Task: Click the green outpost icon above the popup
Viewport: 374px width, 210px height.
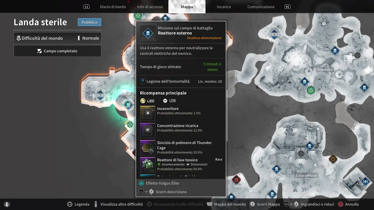Action: [x=138, y=16]
